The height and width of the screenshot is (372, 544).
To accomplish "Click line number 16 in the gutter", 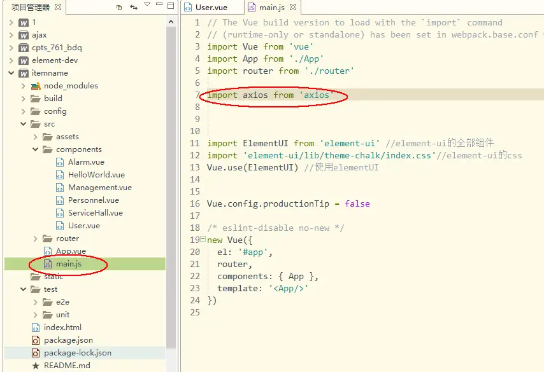I will click(195, 203).
